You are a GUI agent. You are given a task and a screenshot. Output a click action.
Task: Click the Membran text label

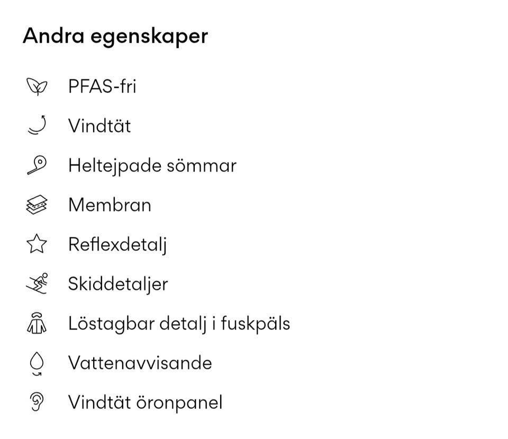[110, 205]
